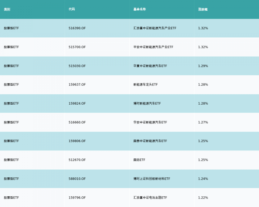The image size is (259, 207).
Task: Click 1.32% in the 515700.OF row
Action: (203, 47)
